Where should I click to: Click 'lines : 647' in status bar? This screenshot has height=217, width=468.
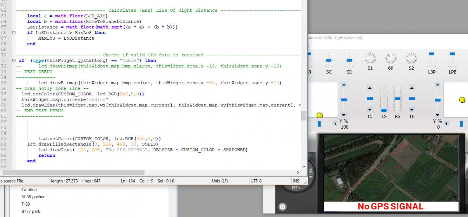click(91, 181)
